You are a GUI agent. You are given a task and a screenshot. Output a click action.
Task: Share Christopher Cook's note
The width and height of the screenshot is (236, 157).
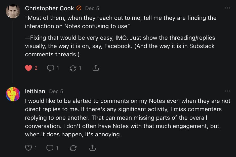pos(96,68)
